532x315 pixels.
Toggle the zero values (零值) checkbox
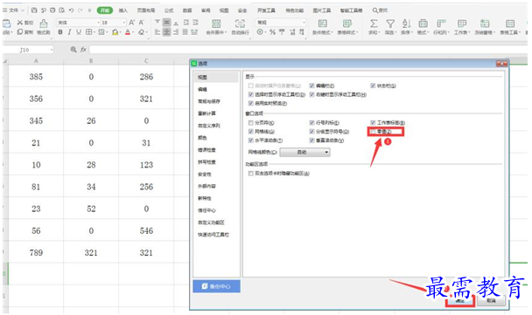[x=374, y=131]
